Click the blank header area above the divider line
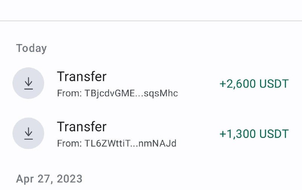 151,10
